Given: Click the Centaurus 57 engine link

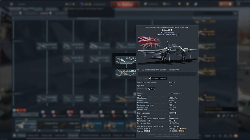Looking at the screenshot, I should (177, 93).
